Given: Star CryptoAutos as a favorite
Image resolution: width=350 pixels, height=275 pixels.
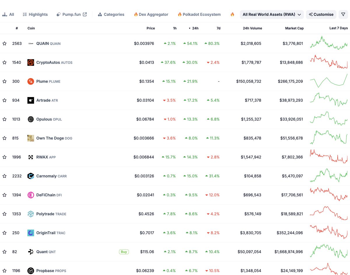Looking at the screenshot, I should [4, 62].
